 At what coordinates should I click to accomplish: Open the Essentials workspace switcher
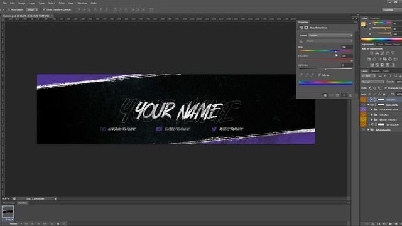391,10
